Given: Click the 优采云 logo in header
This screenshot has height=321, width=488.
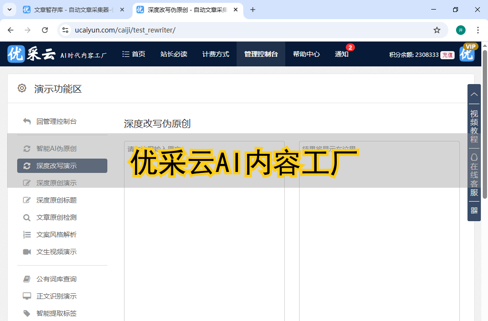Looking at the screenshot, I should (31, 54).
